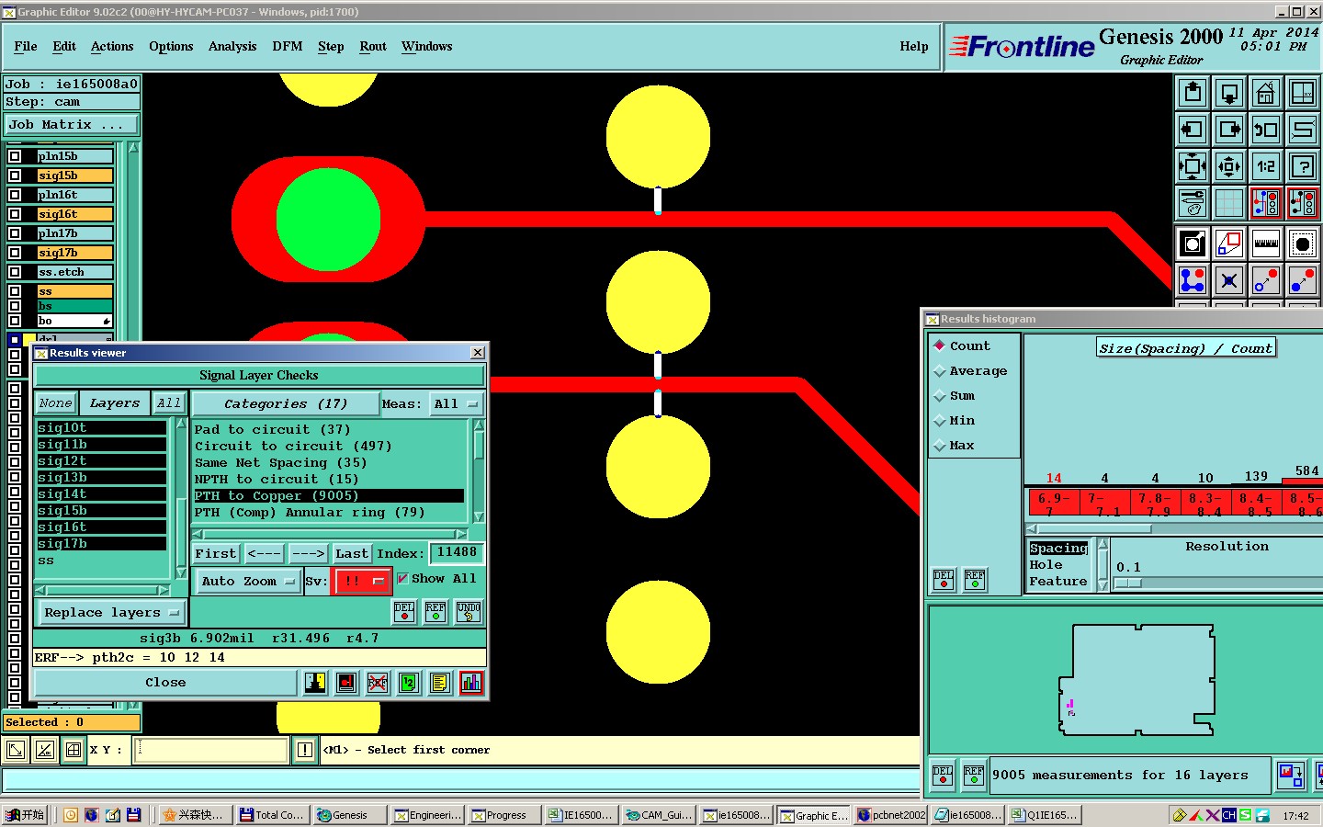Viewport: 1323px width, 827px height.
Task: Toggle the Show All checkbox
Action: (402, 579)
